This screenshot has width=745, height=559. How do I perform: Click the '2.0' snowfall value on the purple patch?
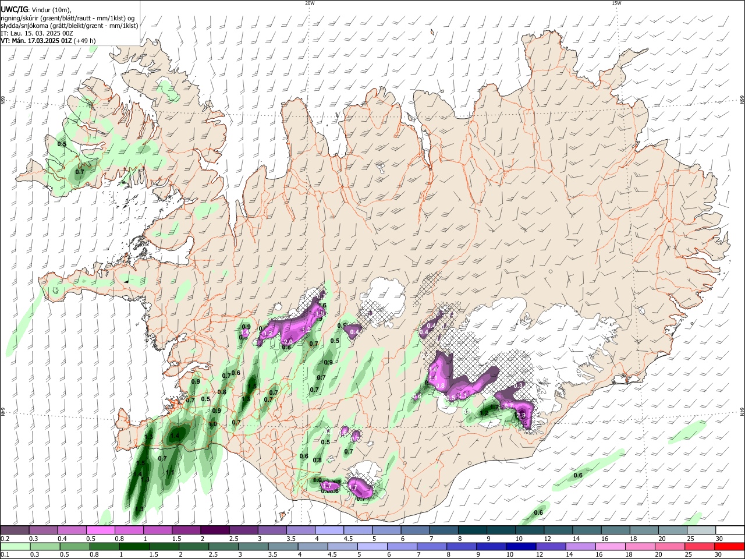tap(288, 342)
